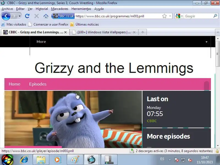Screen dimensions: 220x165
Task: Open the address bar history dropdown
Action: tap(170, 16)
